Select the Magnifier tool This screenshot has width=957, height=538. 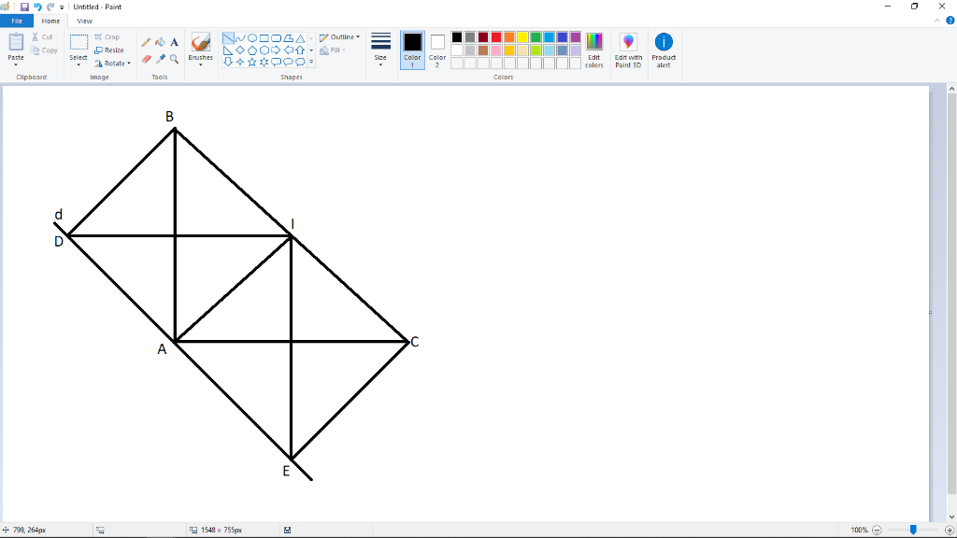pos(174,59)
